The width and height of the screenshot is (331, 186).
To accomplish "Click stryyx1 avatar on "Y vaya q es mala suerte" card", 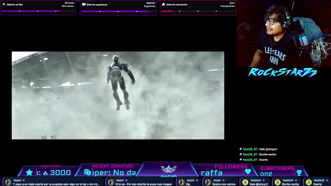I will pos(8,182).
